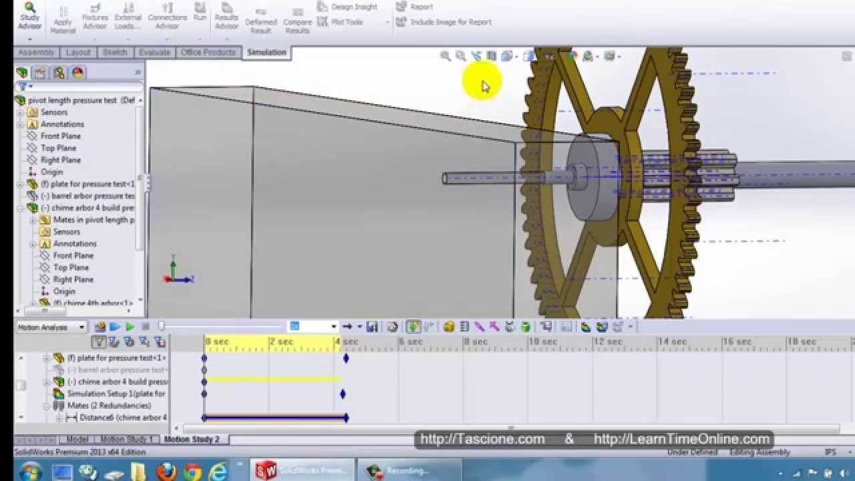Open Firefox from the taskbar

coord(166,472)
